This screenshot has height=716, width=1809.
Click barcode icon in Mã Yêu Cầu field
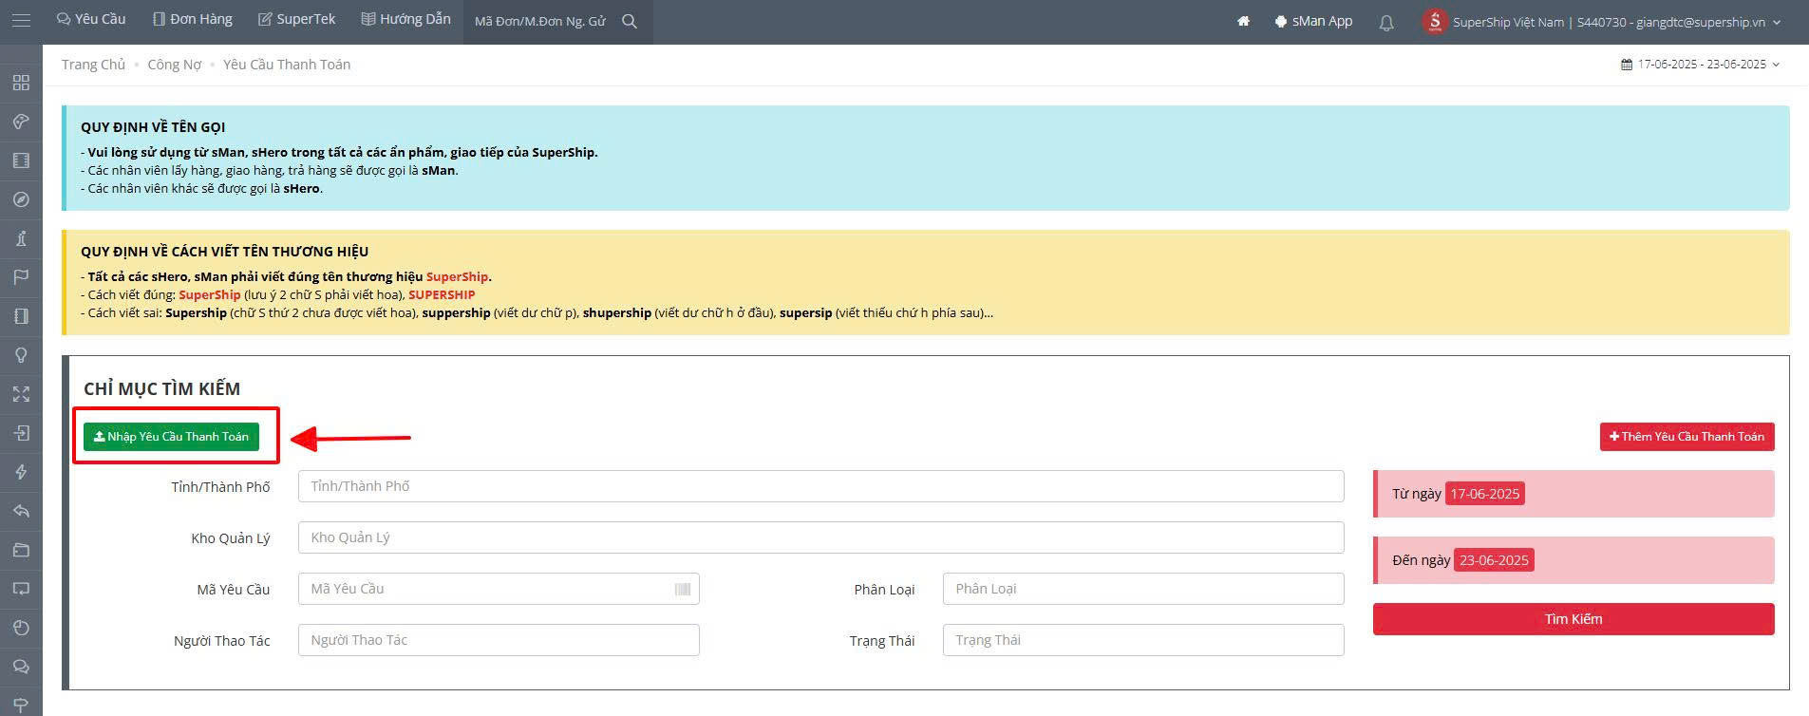click(x=682, y=590)
